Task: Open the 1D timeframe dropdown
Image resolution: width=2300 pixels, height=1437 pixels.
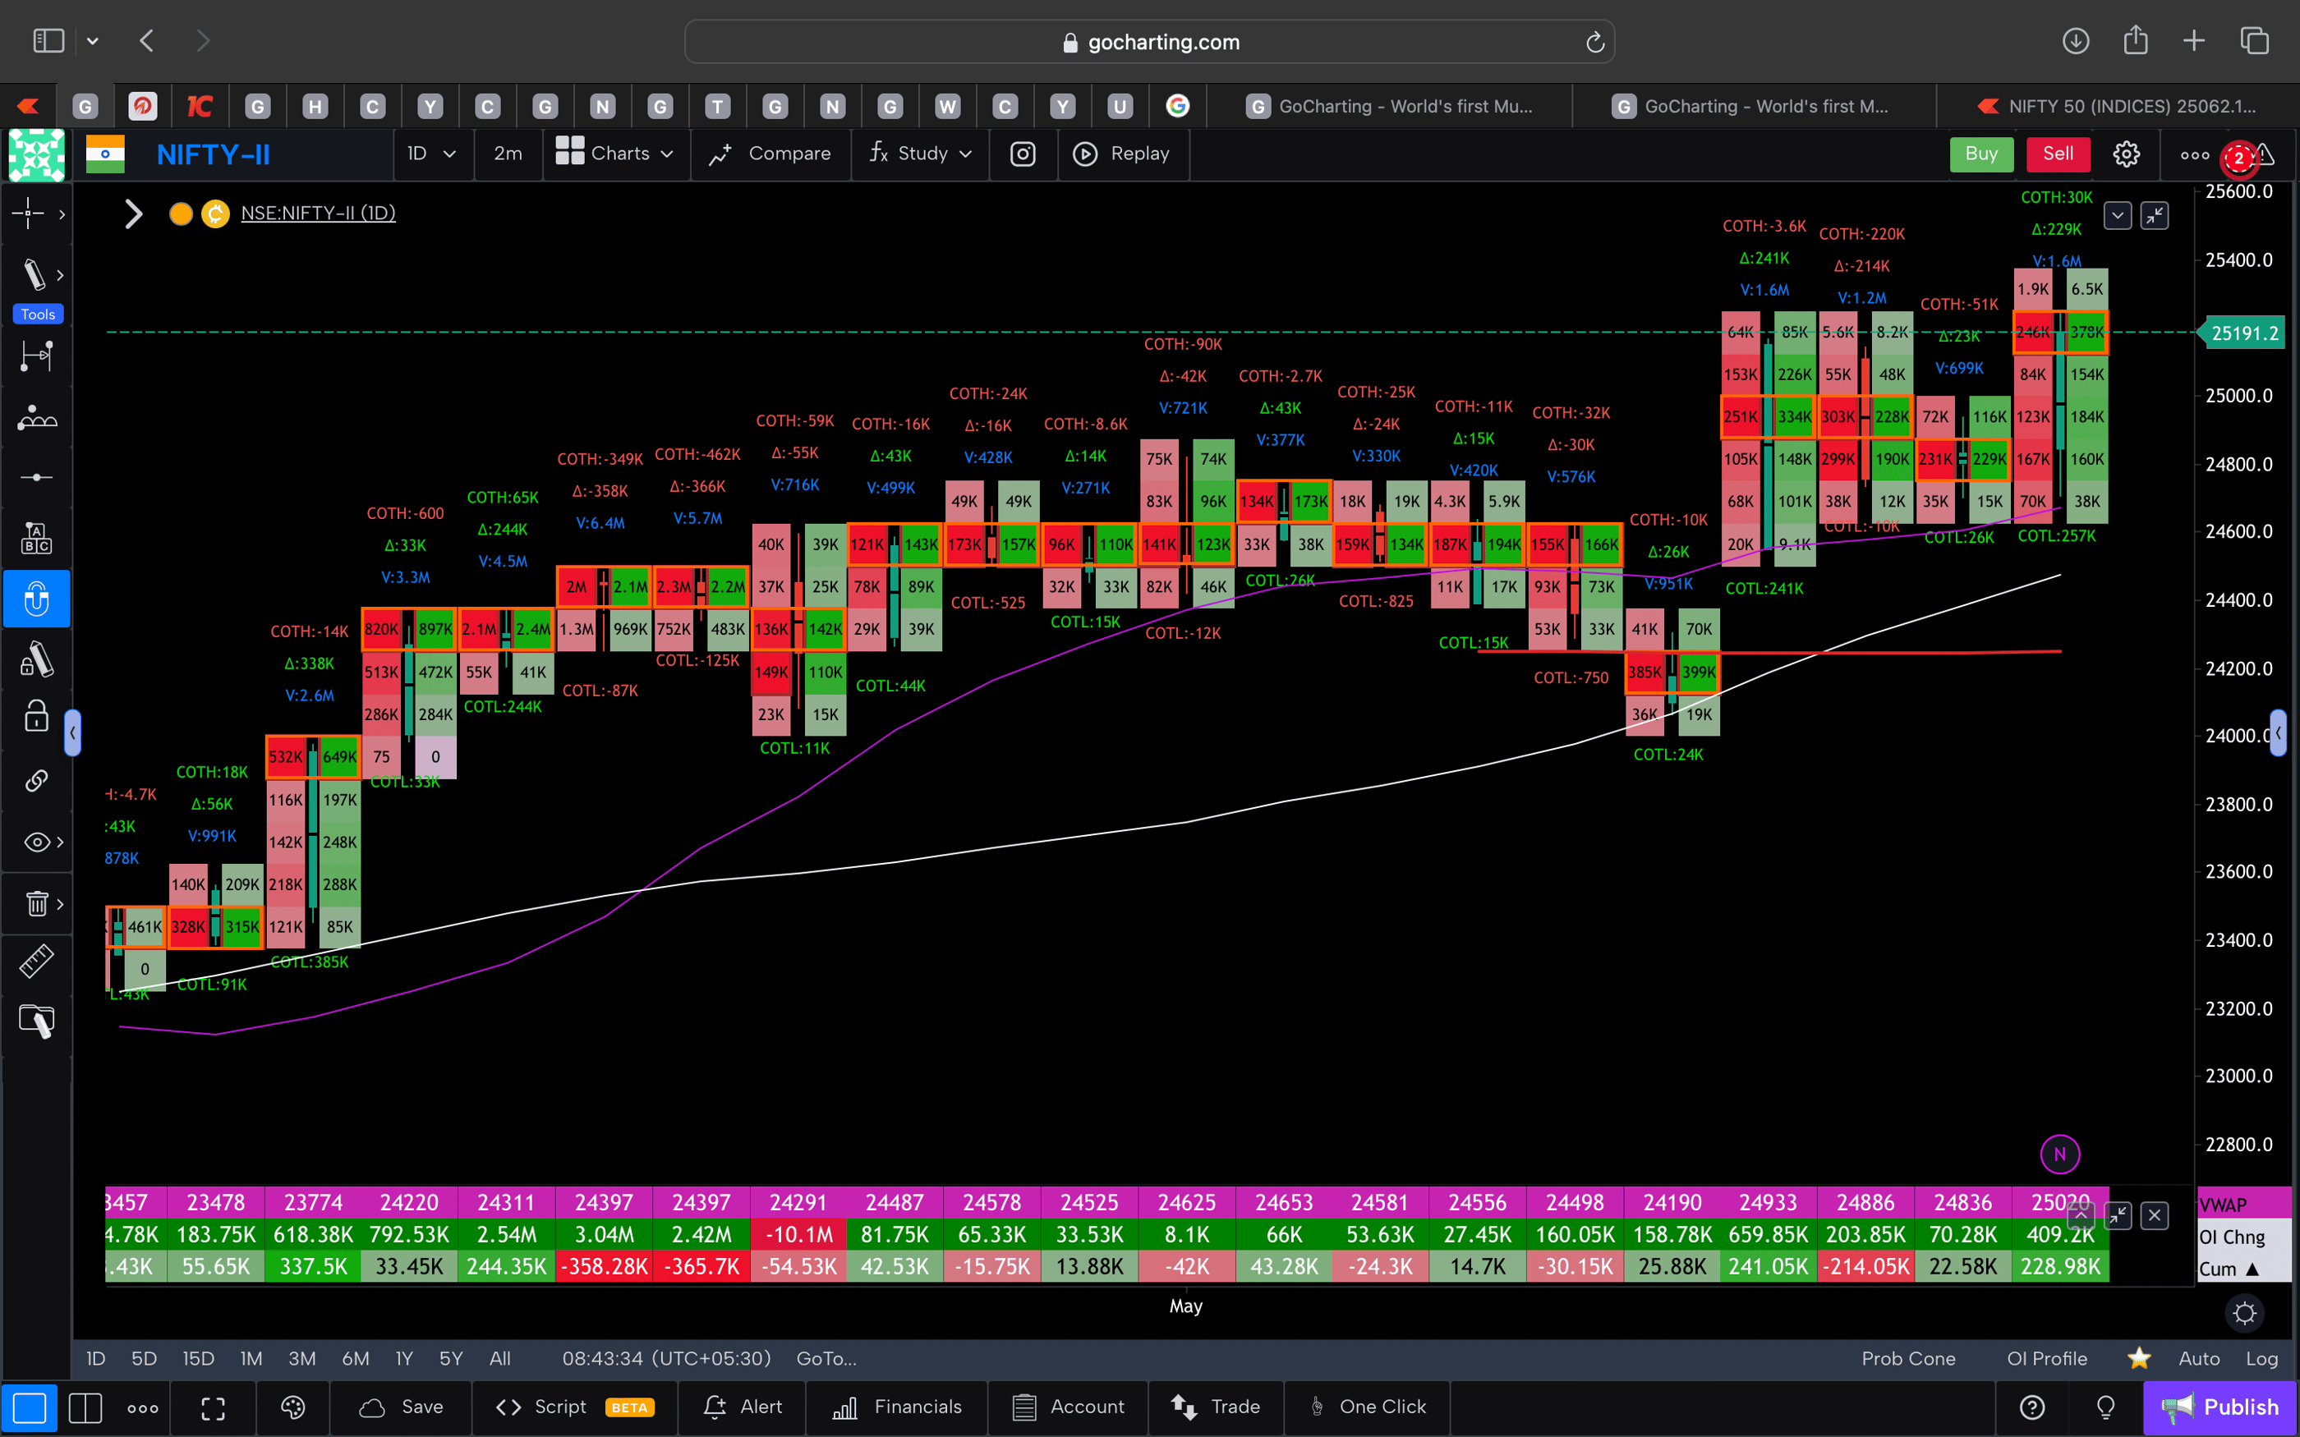Action: pos(432,153)
